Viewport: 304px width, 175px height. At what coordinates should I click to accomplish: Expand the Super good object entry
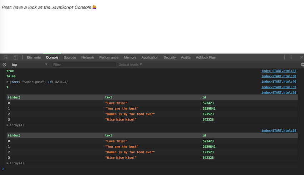pyautogui.click(x=8, y=82)
